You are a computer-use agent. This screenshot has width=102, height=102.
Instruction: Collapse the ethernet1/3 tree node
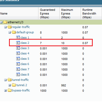pos(1,22)
